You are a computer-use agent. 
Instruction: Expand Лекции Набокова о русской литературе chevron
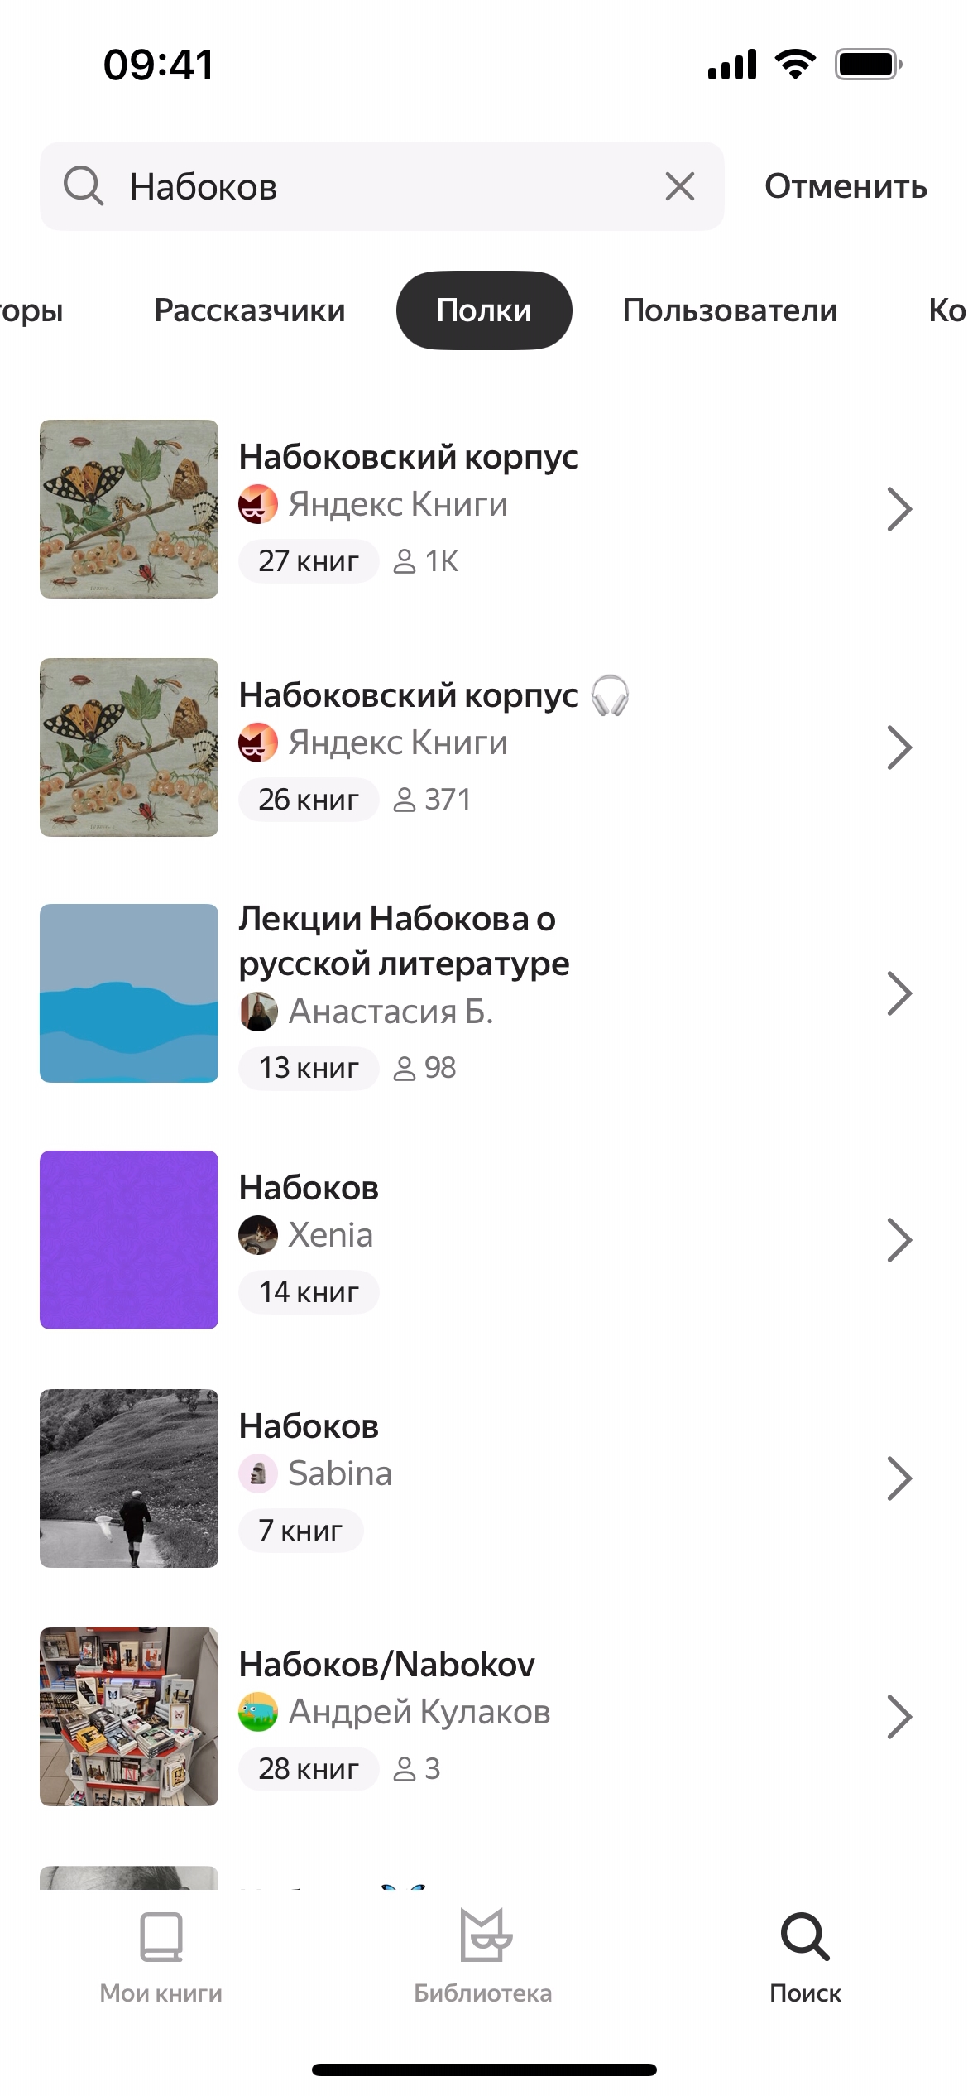[x=899, y=993]
